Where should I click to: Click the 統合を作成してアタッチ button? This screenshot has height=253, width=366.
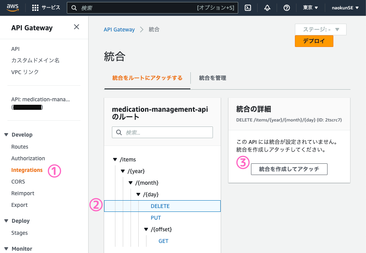click(289, 169)
